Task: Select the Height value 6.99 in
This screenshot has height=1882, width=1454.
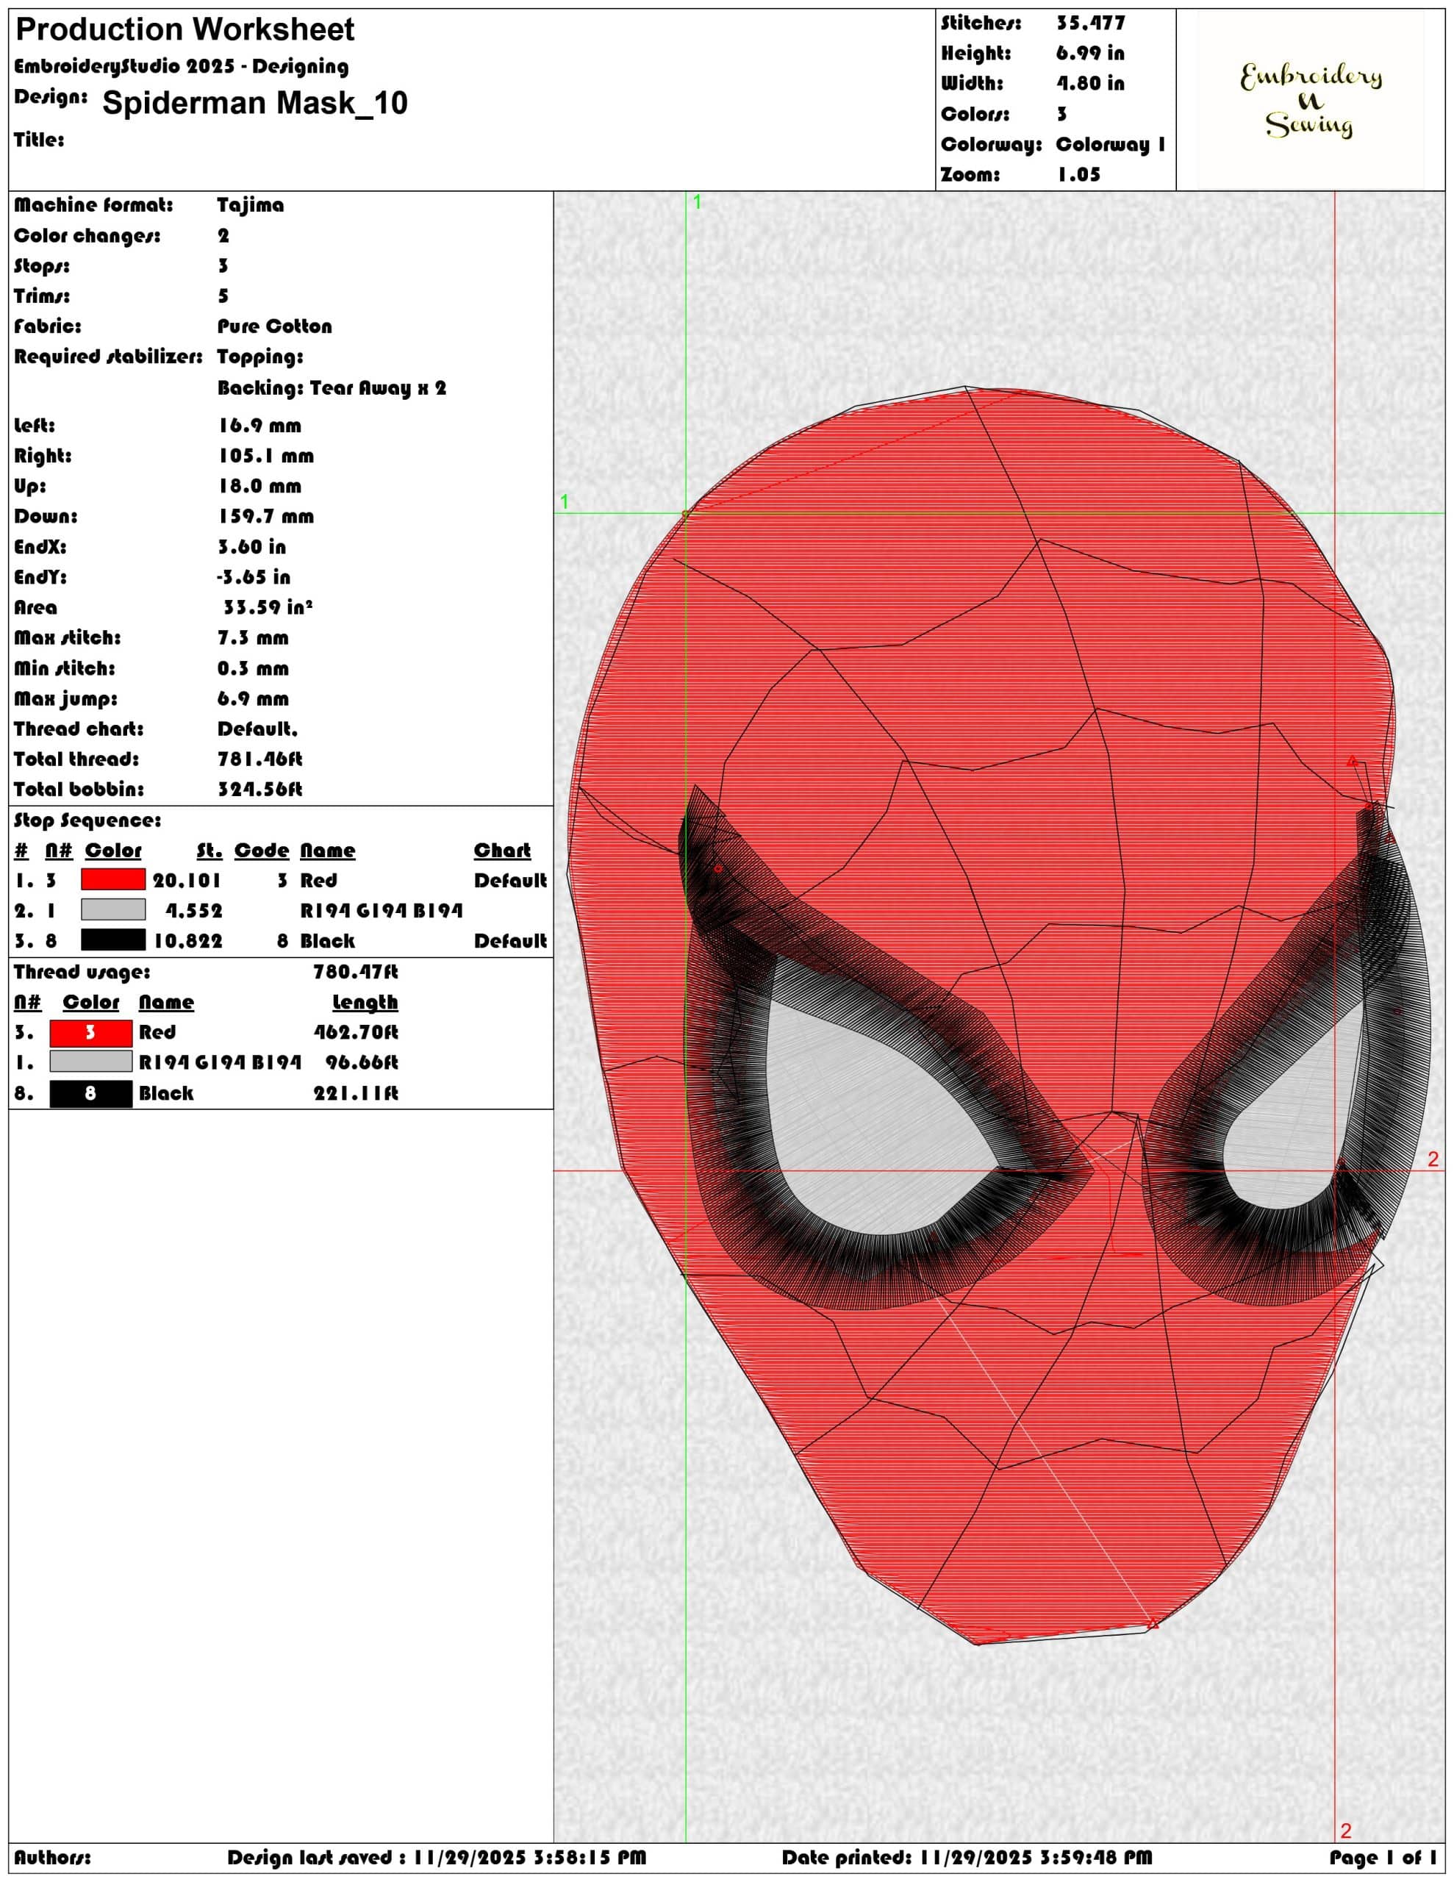Action: (x=1090, y=54)
